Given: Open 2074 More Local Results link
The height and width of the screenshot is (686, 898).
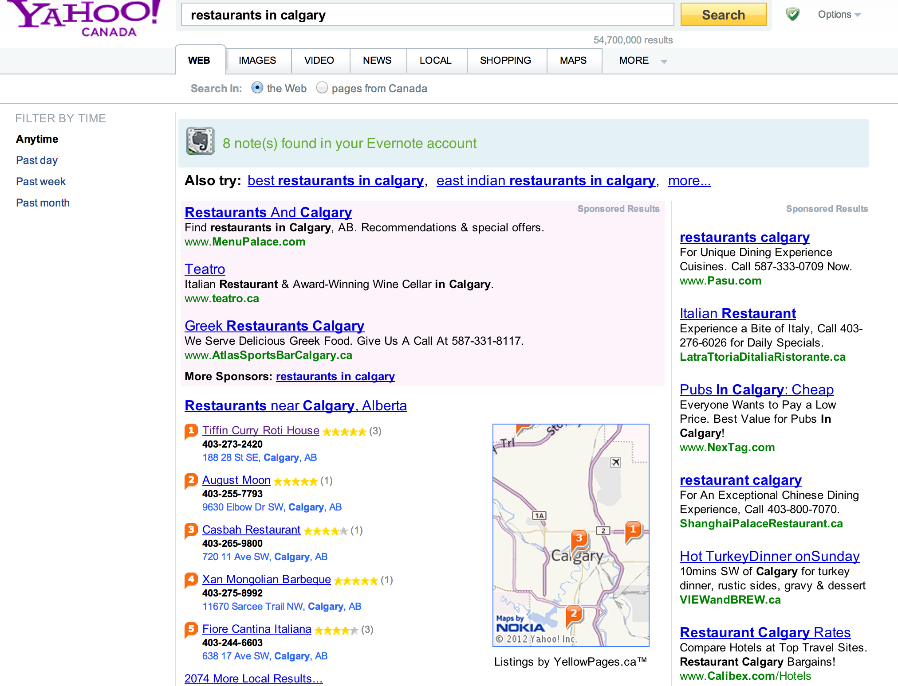Looking at the screenshot, I should (254, 678).
